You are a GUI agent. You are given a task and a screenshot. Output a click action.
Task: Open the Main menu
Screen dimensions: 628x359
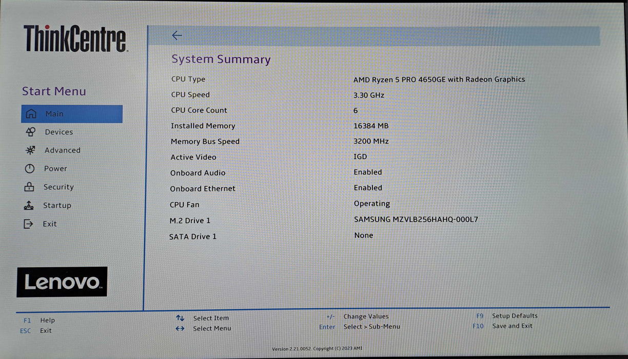(x=72, y=114)
